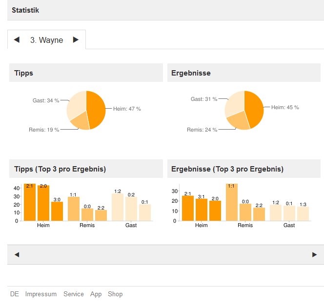This screenshot has width=324, height=306.
Task: Click the Remis 24 % slice in Ergebnisse pie
Action: click(237, 122)
